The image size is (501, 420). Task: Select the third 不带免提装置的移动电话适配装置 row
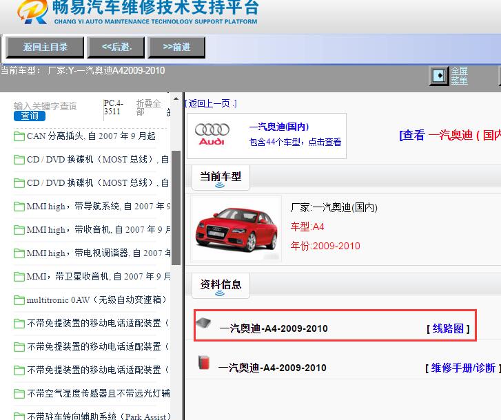click(x=98, y=370)
